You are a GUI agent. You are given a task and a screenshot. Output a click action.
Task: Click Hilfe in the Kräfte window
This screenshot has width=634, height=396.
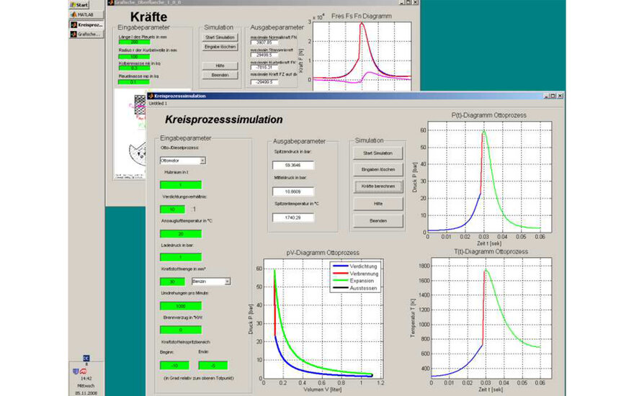pos(220,66)
